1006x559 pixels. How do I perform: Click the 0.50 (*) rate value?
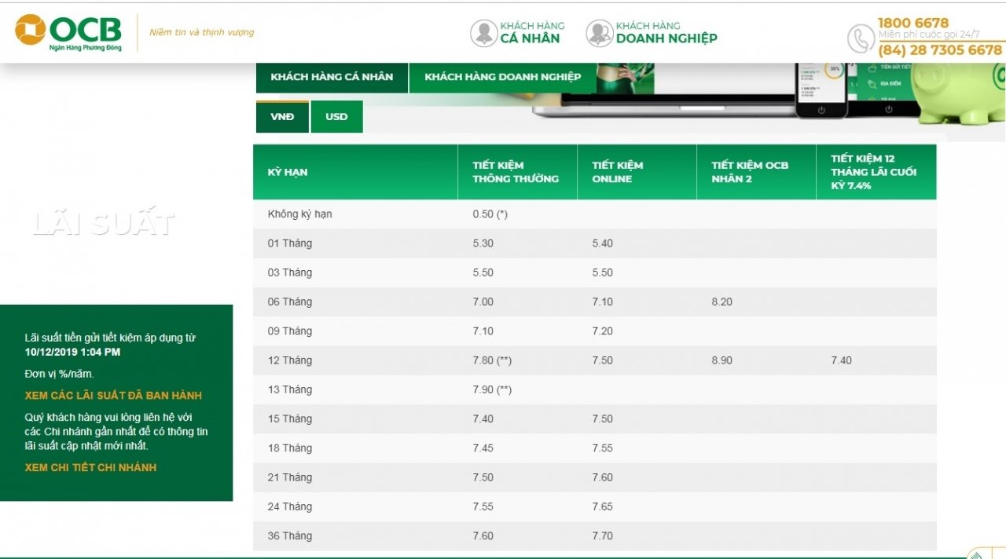(x=490, y=214)
